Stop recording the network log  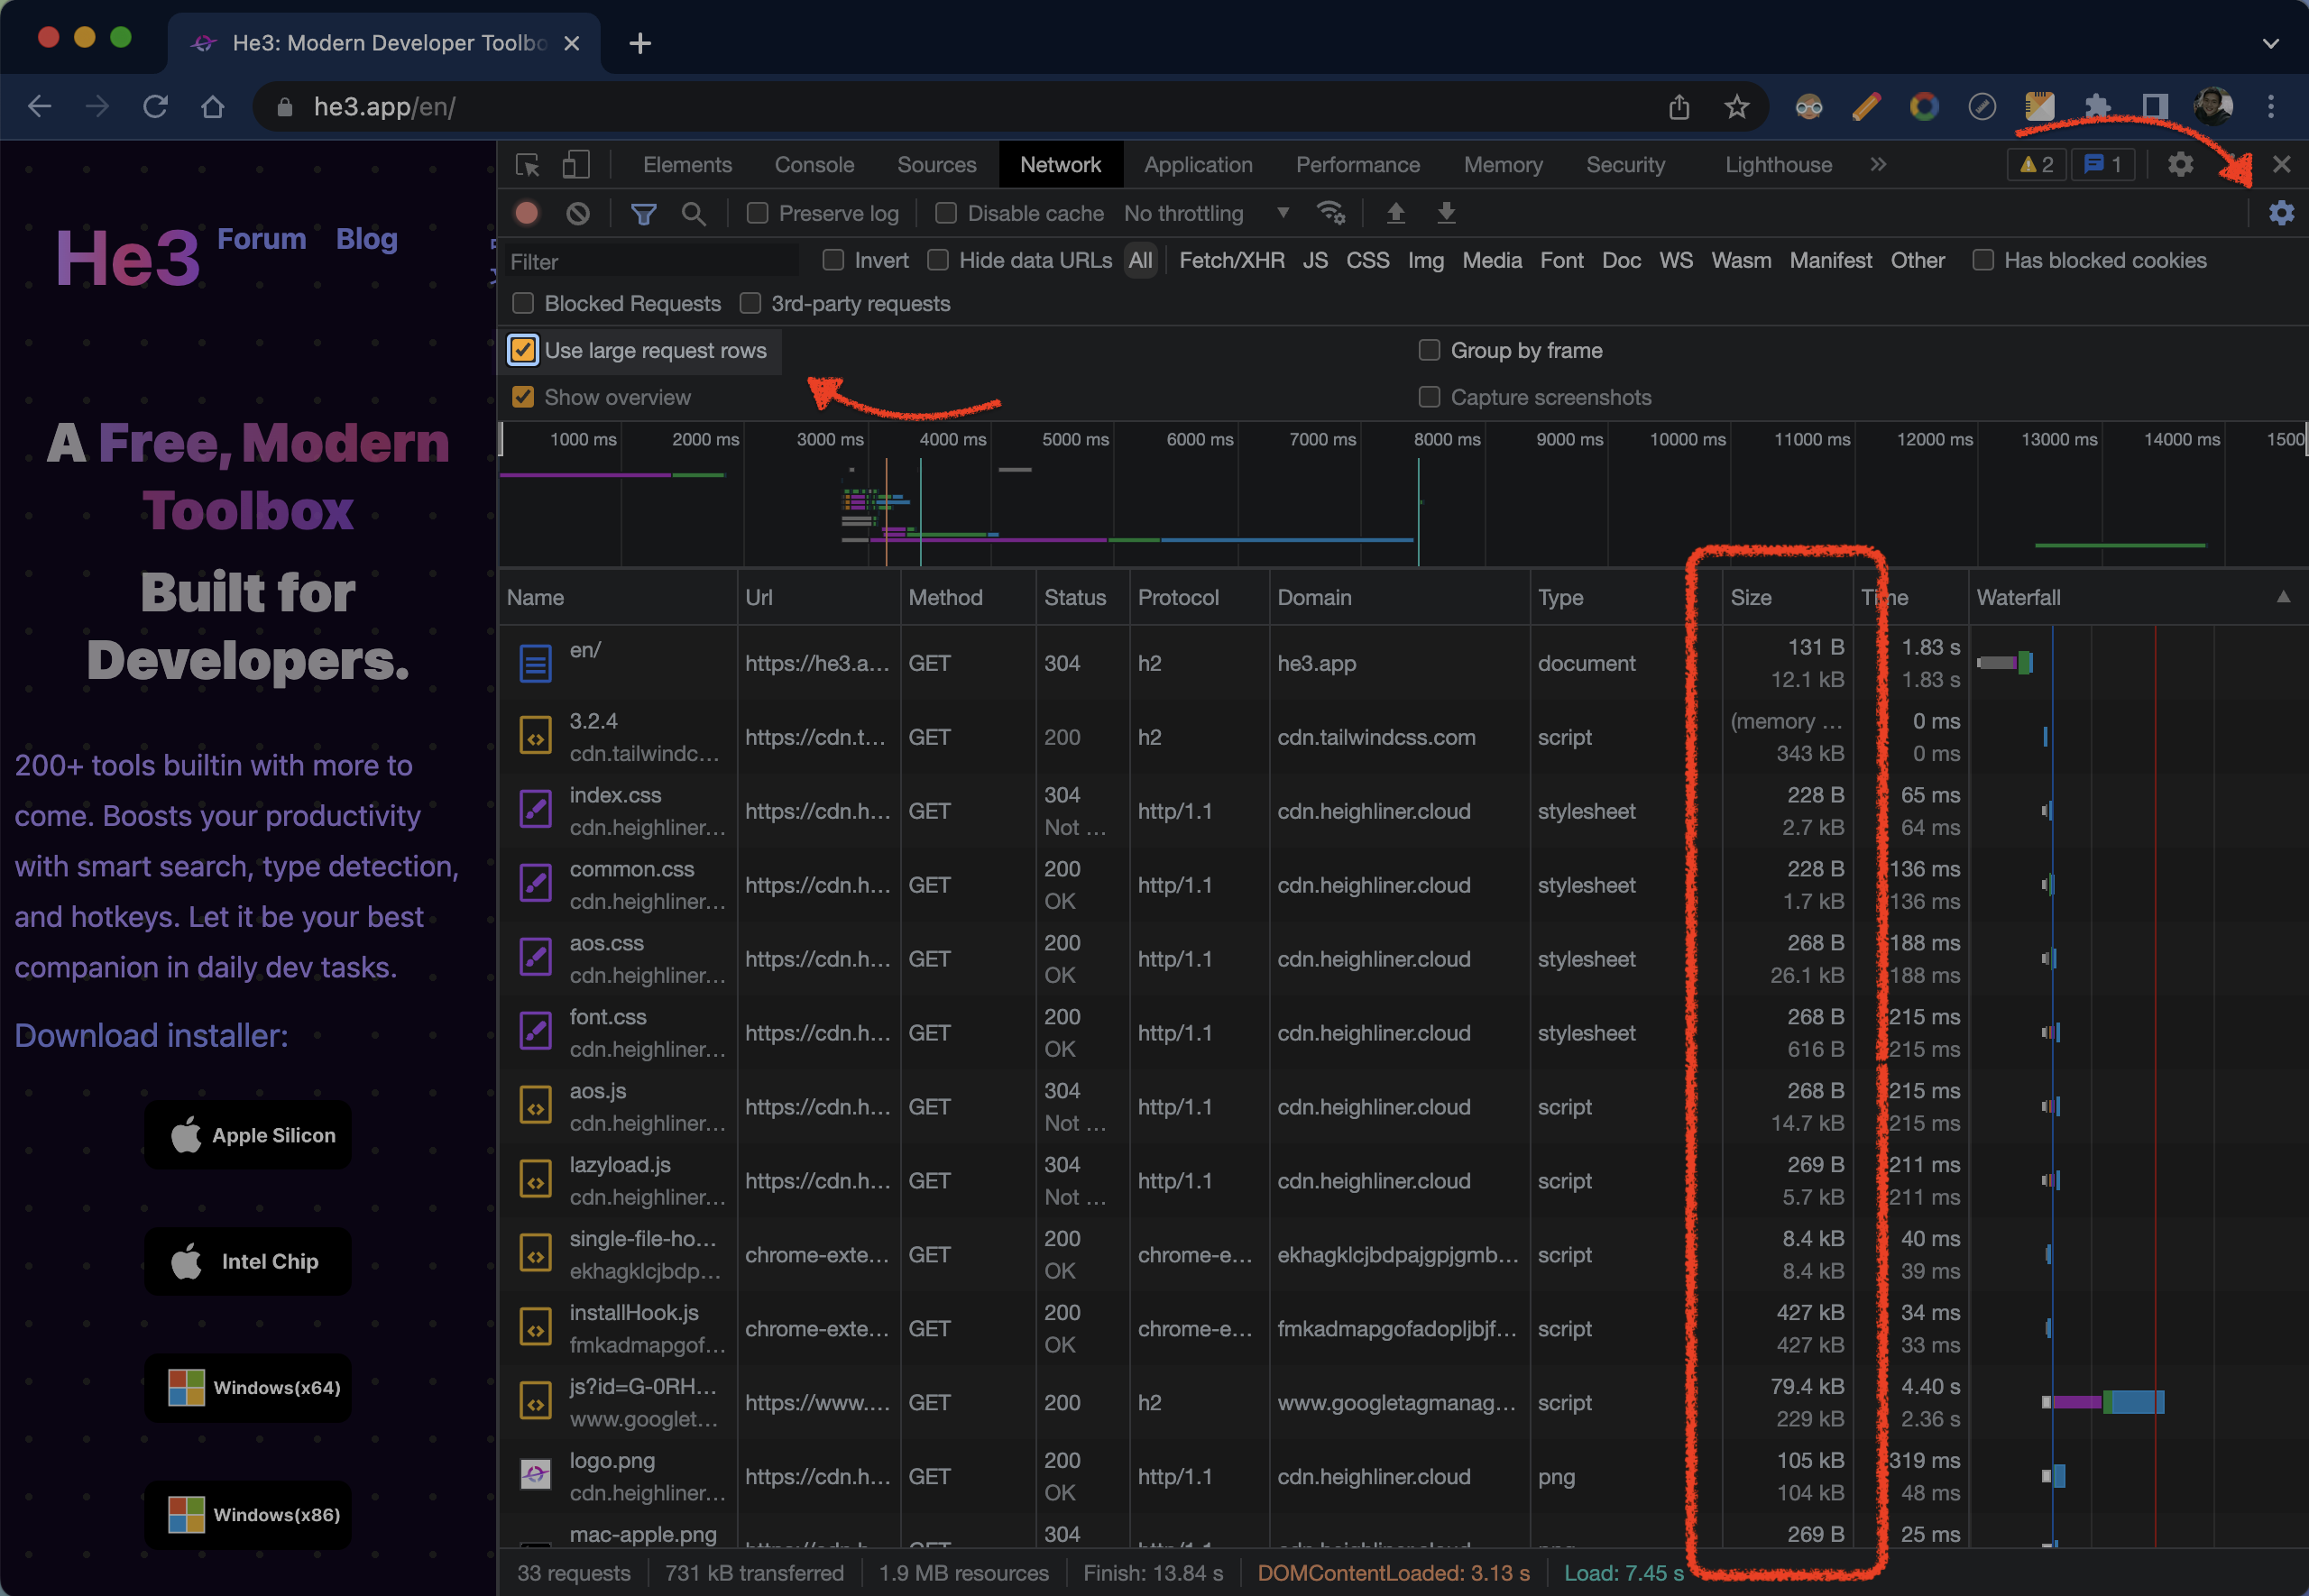pyautogui.click(x=527, y=213)
